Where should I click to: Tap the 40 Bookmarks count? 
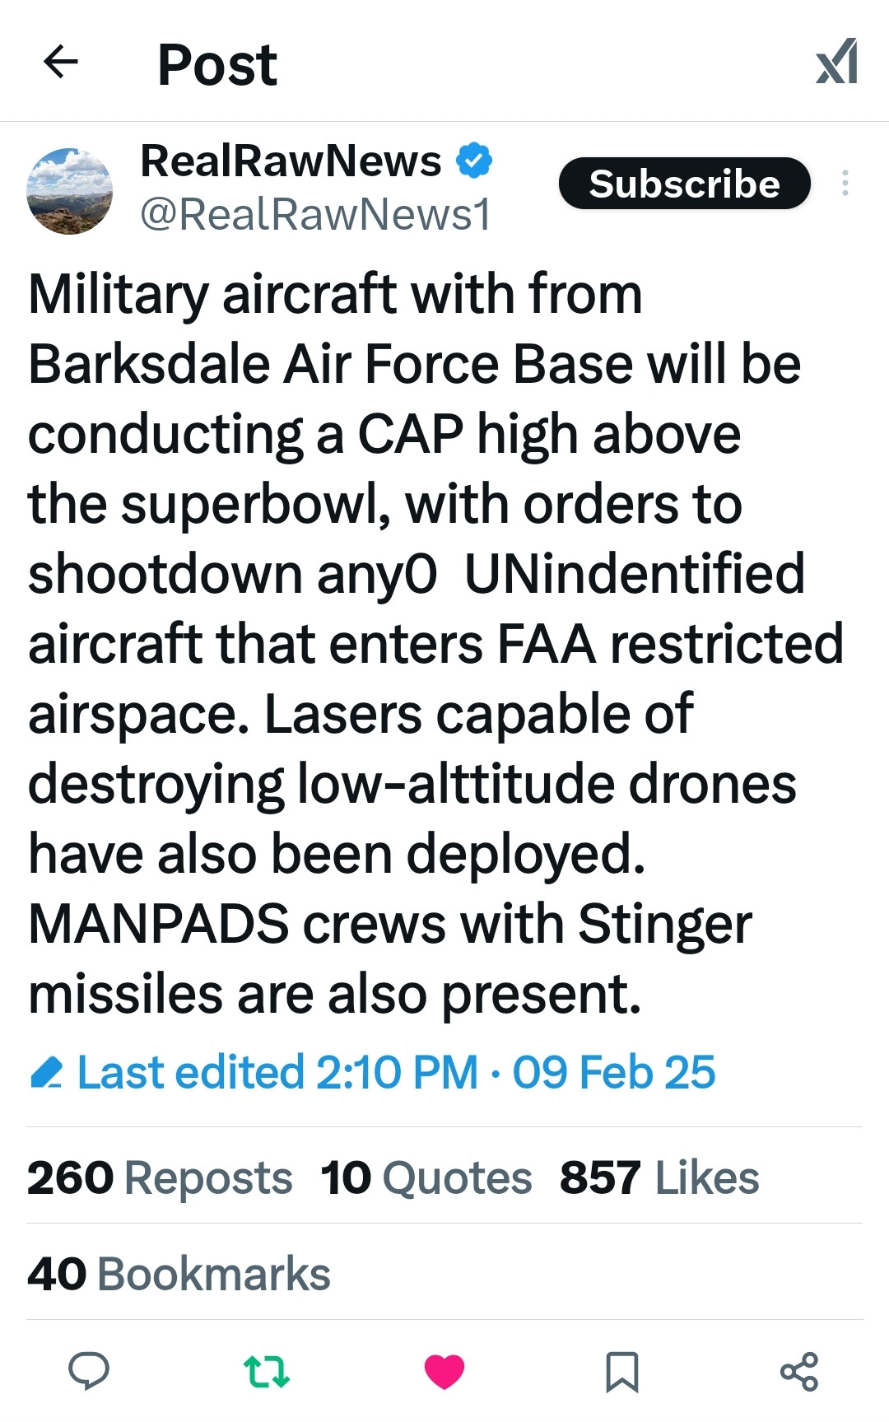pos(179,1274)
